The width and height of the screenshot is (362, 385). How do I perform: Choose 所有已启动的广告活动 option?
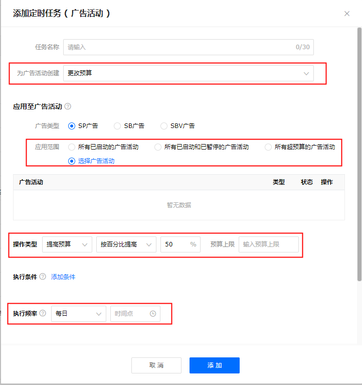(x=72, y=147)
